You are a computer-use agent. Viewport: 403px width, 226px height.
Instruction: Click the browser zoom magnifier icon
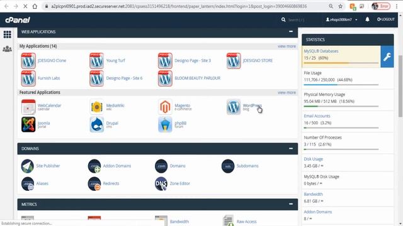click(331, 6)
